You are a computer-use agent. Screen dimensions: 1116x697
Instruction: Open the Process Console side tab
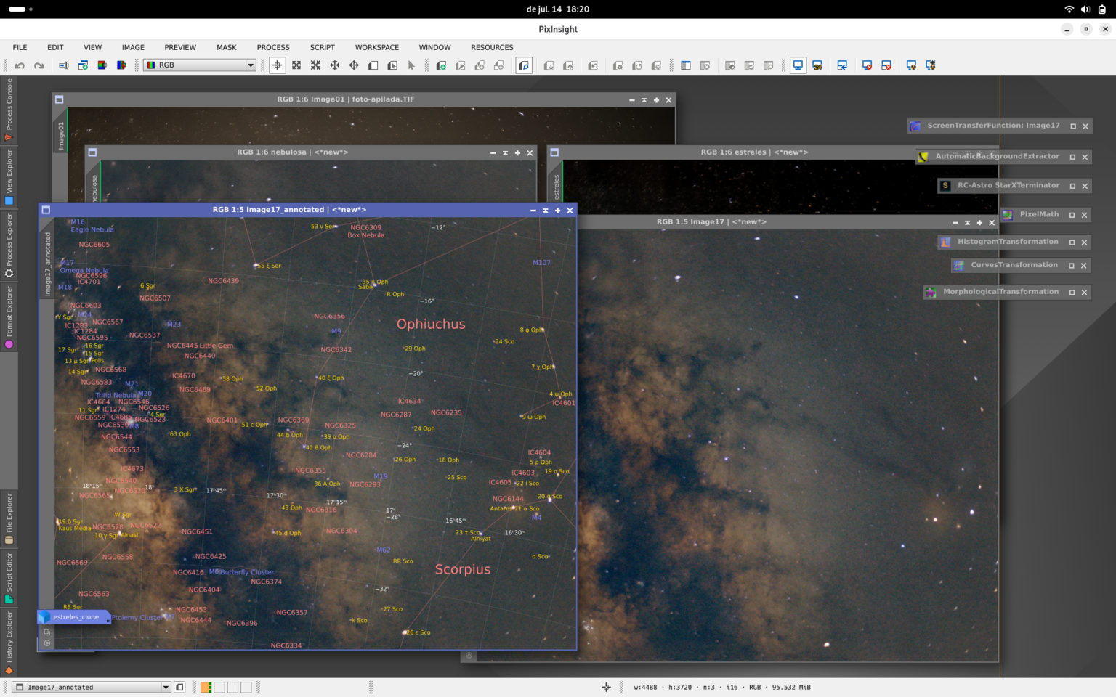[9, 110]
